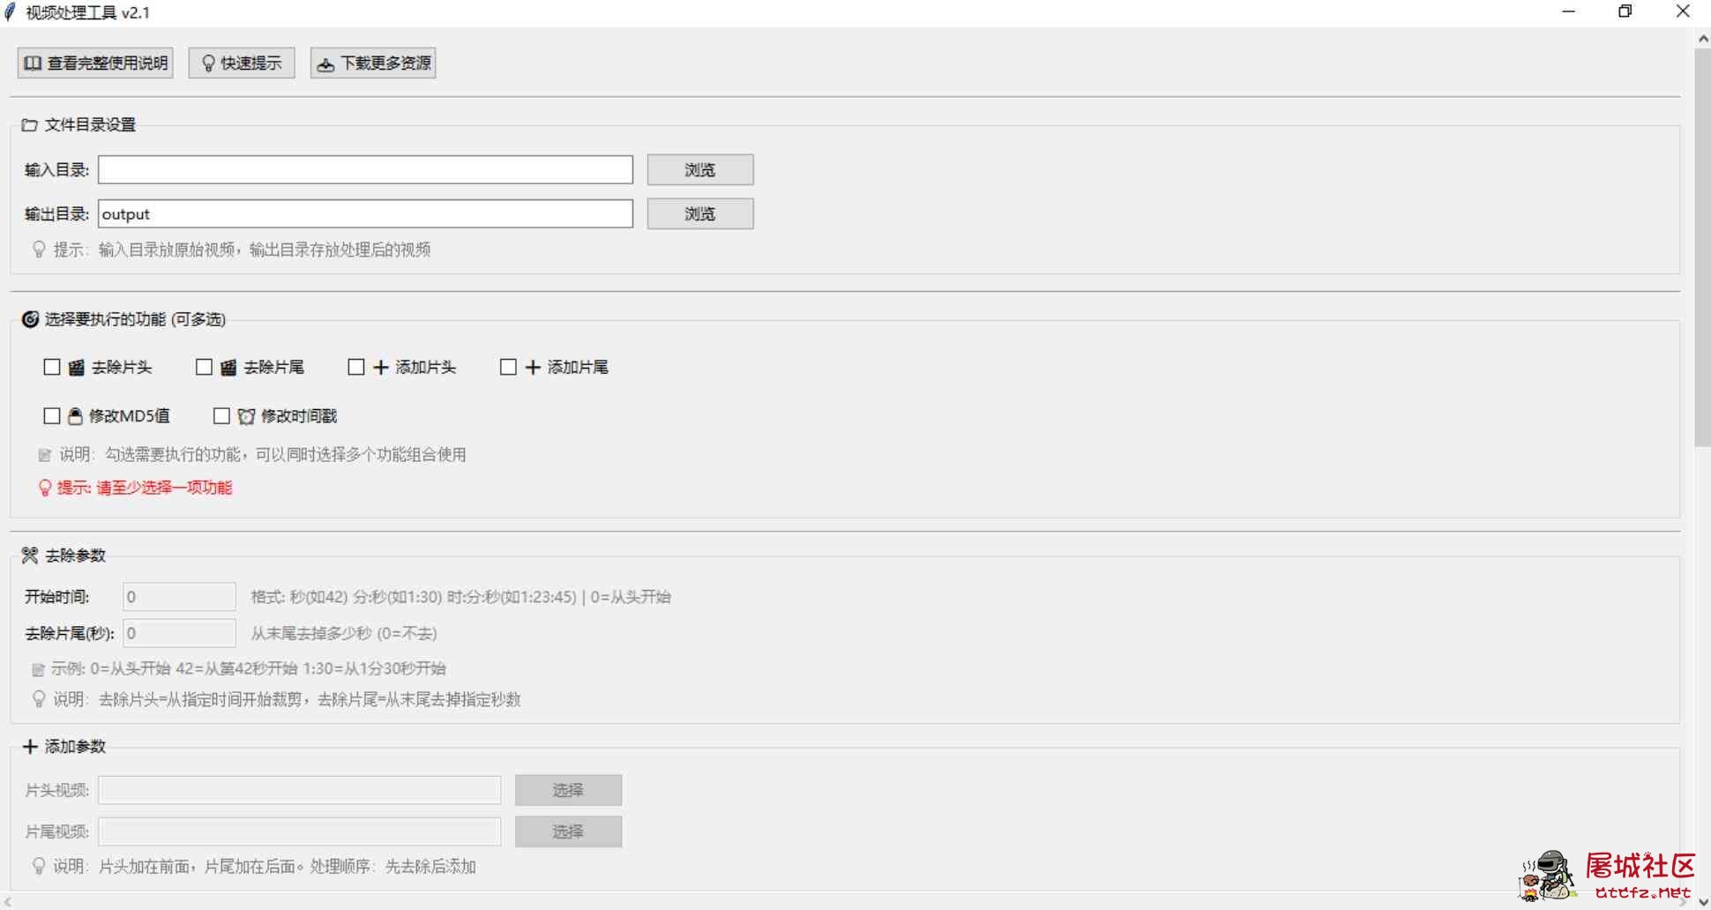Click 选择 button for 片尾视频
This screenshot has width=1711, height=910.
(x=568, y=832)
